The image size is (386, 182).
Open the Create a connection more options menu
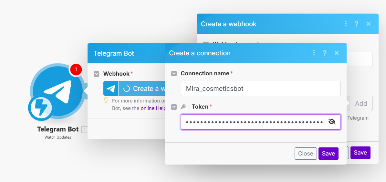(314, 53)
